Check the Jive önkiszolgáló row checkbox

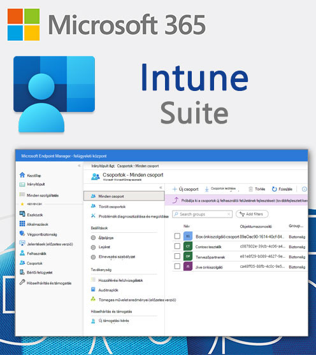pyautogui.click(x=177, y=266)
